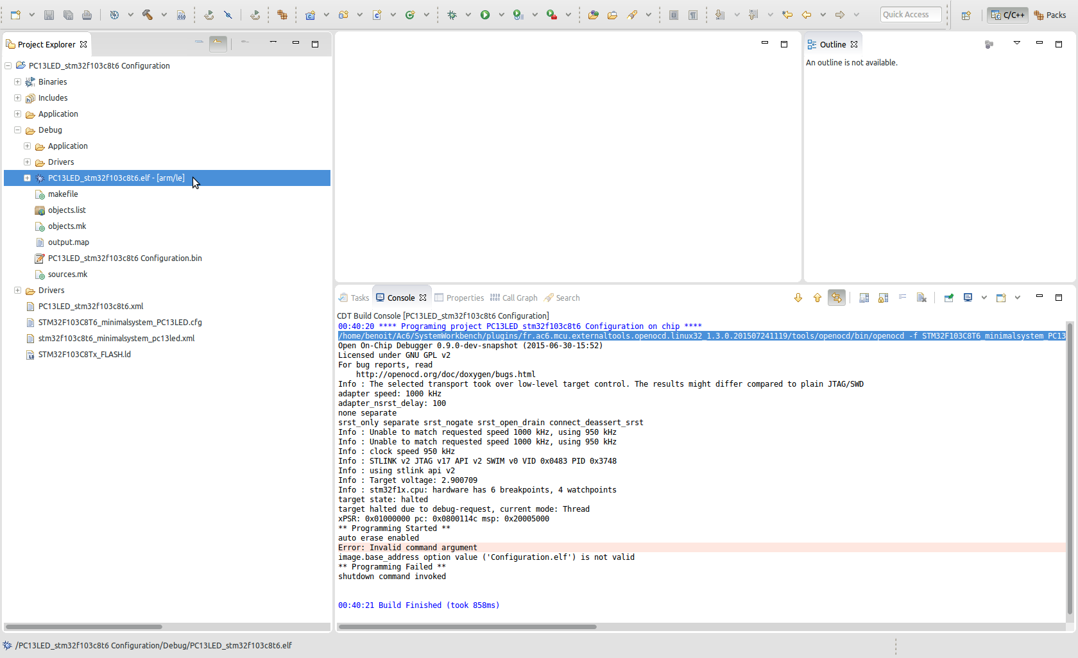Switch to the Packs perspective
This screenshot has width=1078, height=658.
click(x=1050, y=15)
